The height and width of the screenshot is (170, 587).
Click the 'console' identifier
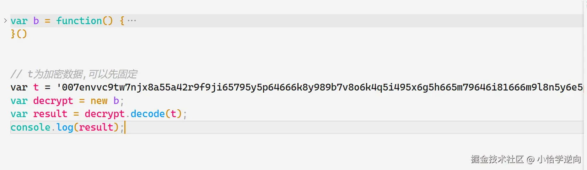[x=30, y=127]
